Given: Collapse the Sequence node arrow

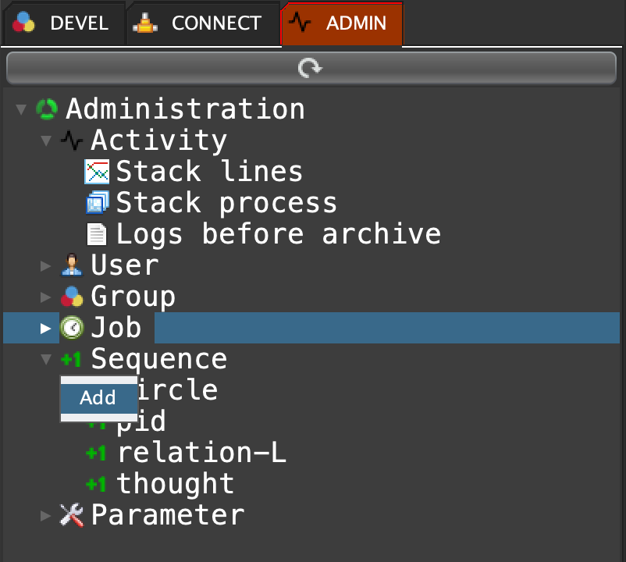Looking at the screenshot, I should [x=46, y=359].
